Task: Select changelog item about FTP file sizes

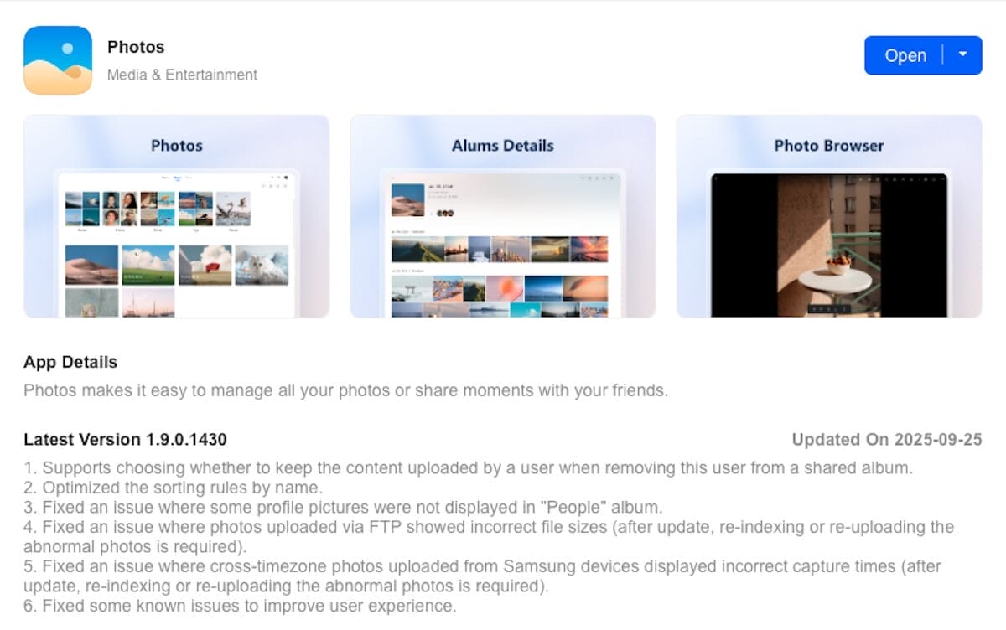Action: pos(489,537)
